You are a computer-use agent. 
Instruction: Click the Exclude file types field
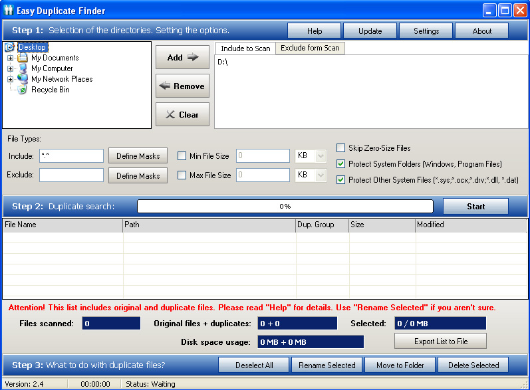click(x=71, y=175)
